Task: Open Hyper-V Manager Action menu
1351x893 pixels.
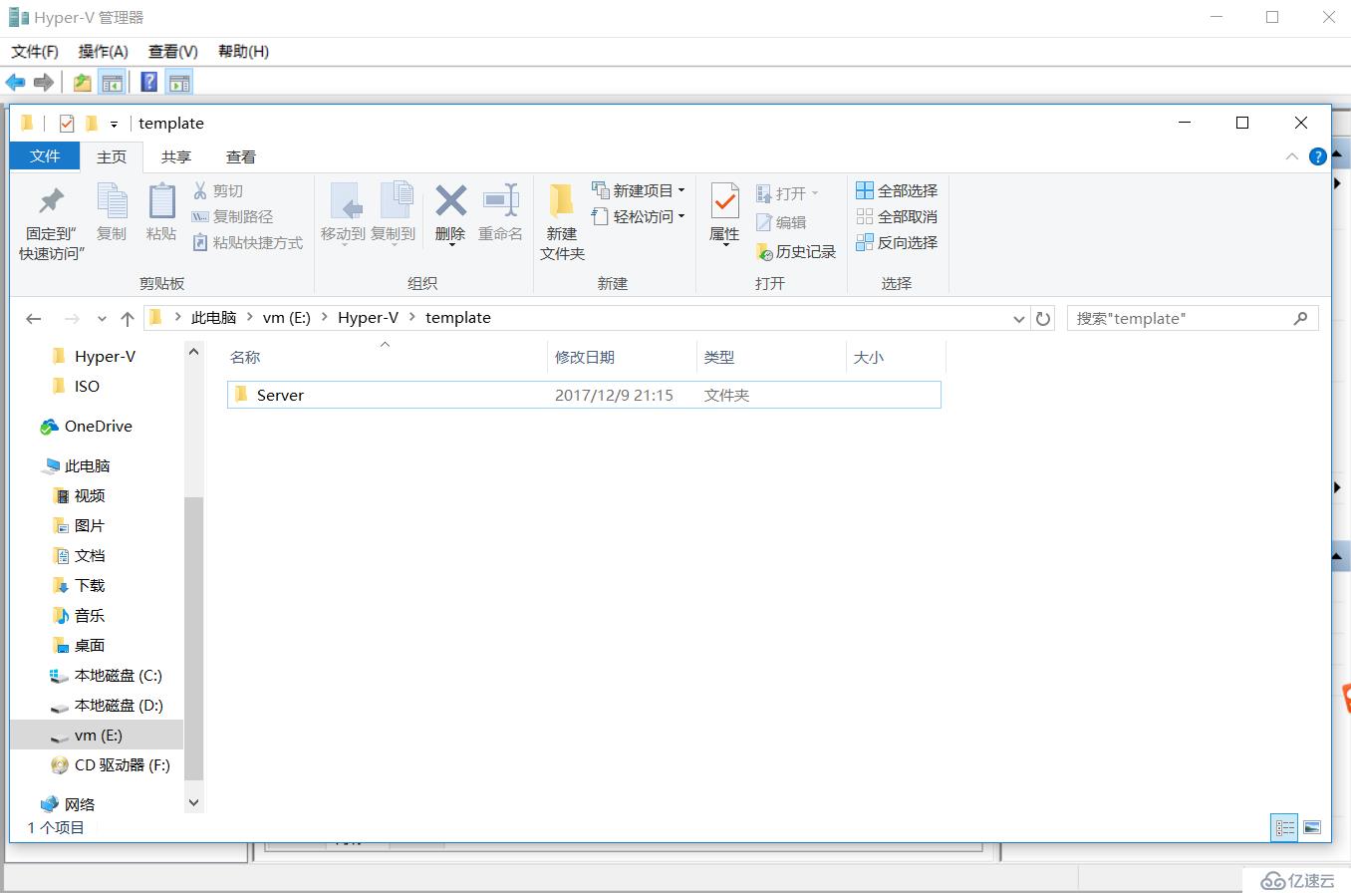Action: (x=104, y=51)
